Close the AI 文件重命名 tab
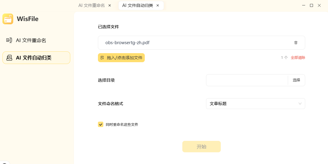The height and width of the screenshot is (164, 328). click(109, 5)
